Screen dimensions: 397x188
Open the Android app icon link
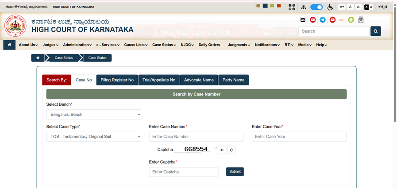(351, 20)
